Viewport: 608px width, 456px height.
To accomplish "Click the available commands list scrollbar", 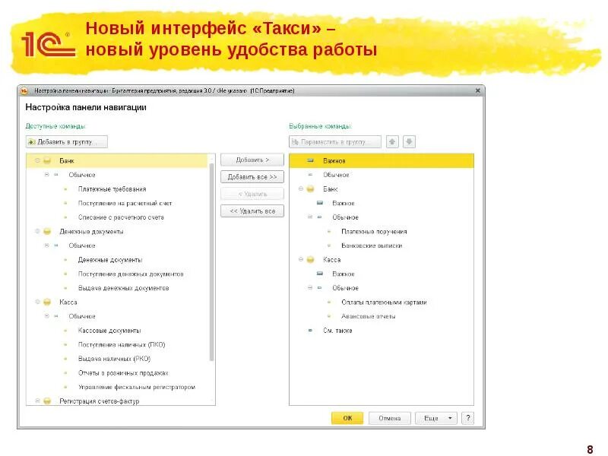I will (212, 262).
